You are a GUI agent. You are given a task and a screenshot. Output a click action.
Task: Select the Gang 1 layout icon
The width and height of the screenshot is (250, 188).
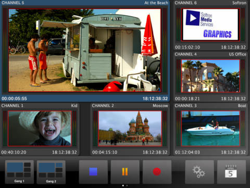(x=19, y=172)
